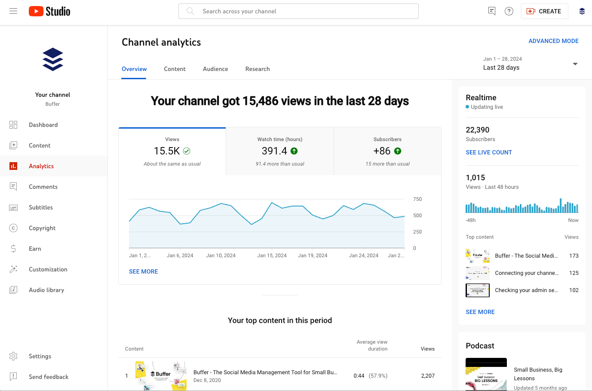592x391 pixels.
Task: Click SEE LIVE COUNT under subscribers
Action: 489,152
